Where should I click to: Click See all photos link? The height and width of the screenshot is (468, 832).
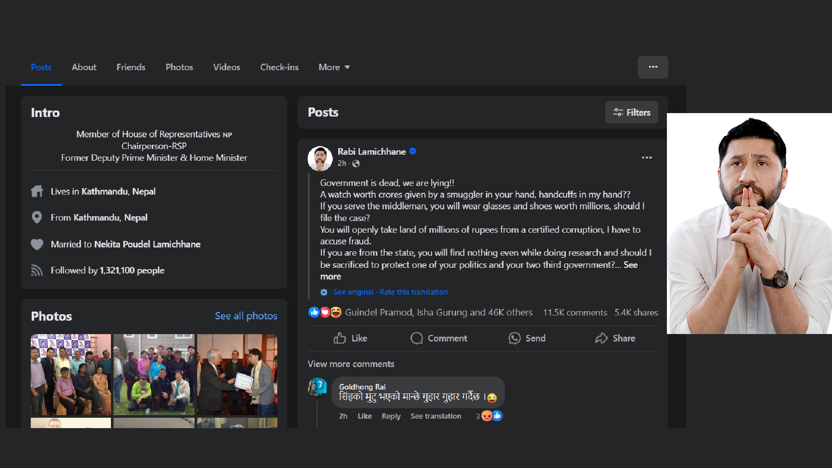tap(246, 316)
